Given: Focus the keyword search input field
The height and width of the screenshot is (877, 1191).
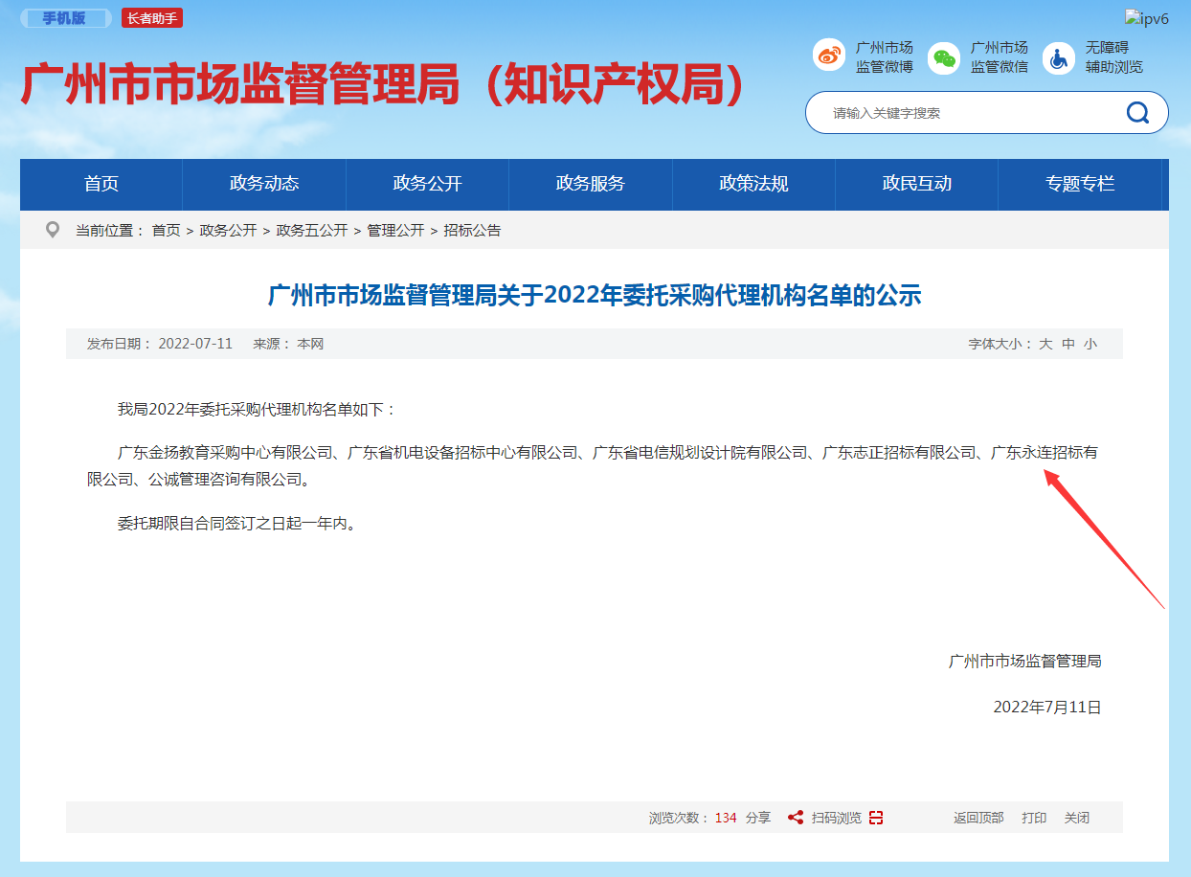Looking at the screenshot, I should (967, 113).
